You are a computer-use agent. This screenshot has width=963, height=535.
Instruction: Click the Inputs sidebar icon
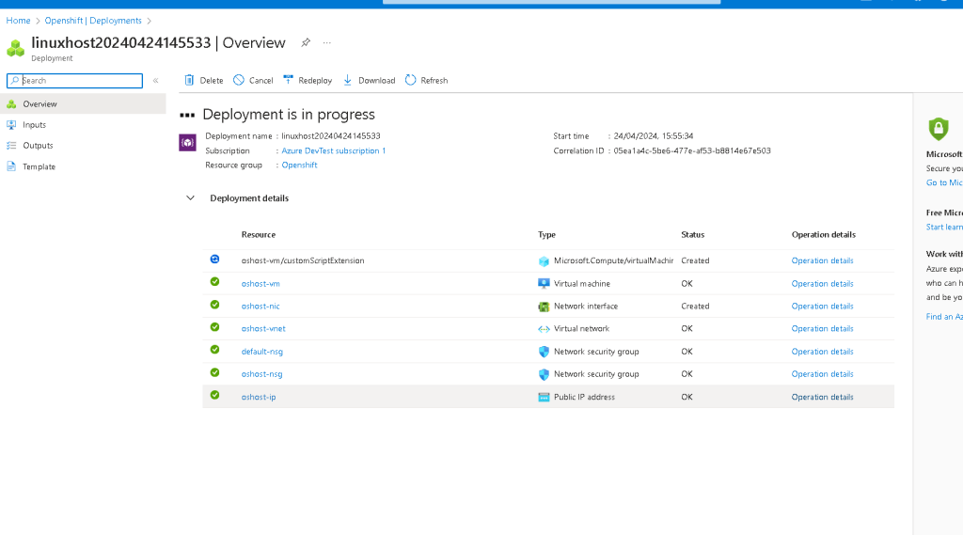point(11,125)
